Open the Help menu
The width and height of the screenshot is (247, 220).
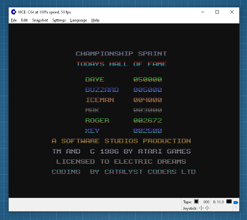95,20
